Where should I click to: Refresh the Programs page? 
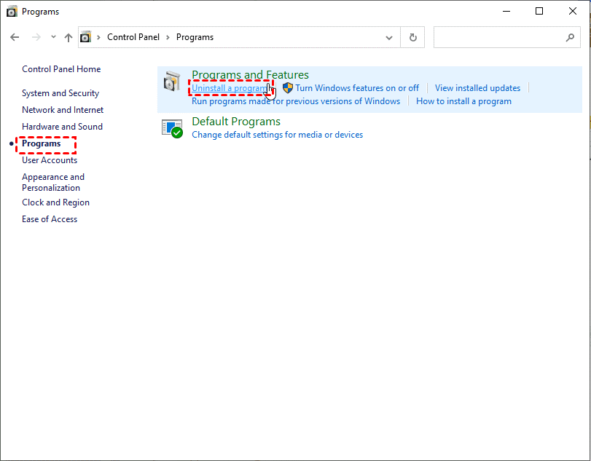[413, 37]
